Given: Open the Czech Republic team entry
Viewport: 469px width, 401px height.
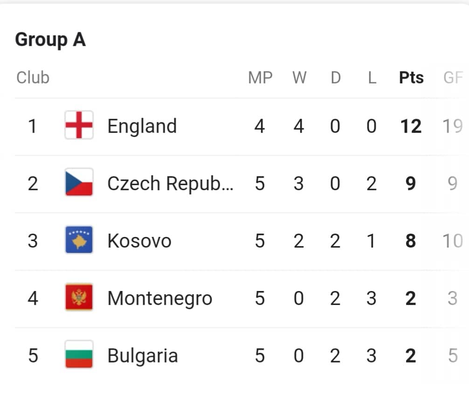Looking at the screenshot, I should pos(170,183).
